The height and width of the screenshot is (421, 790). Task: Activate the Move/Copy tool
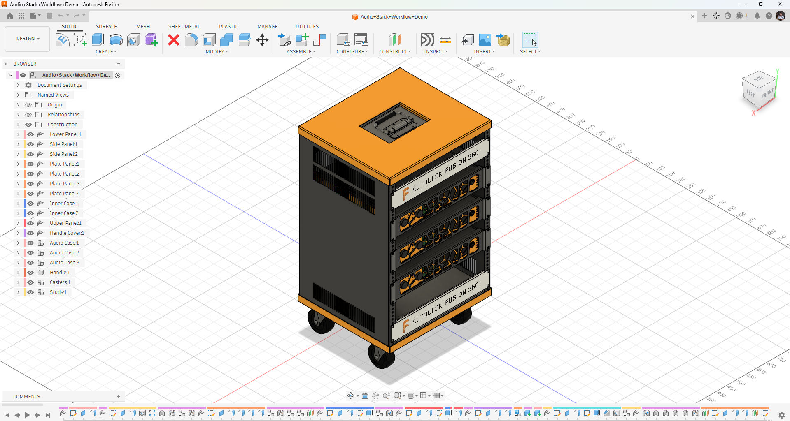pos(262,40)
